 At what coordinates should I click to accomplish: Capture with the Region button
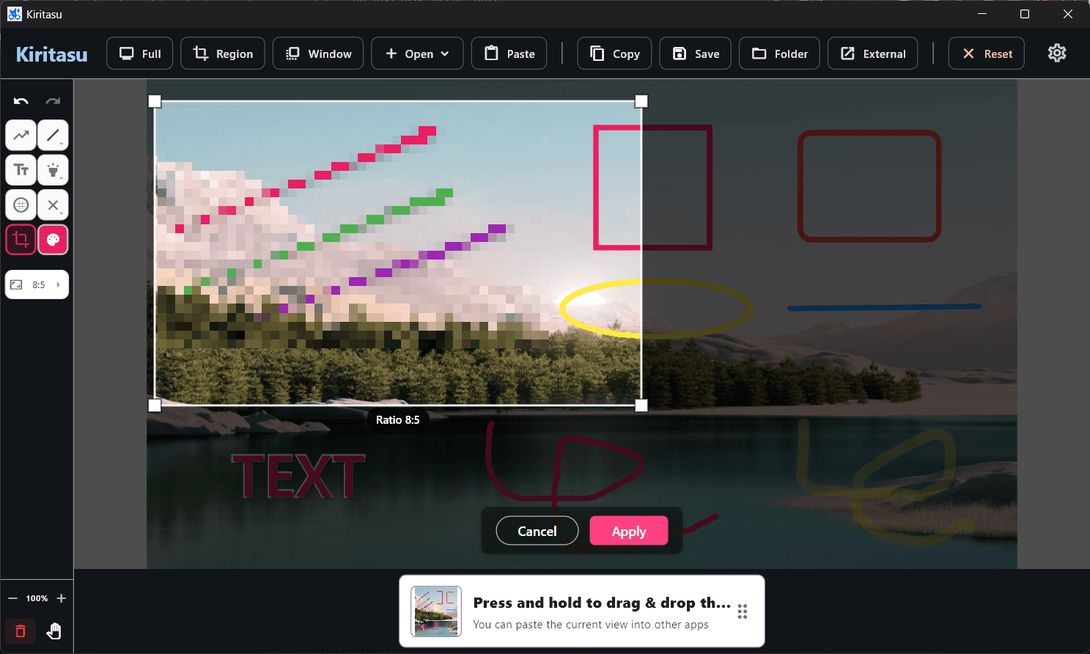click(223, 54)
